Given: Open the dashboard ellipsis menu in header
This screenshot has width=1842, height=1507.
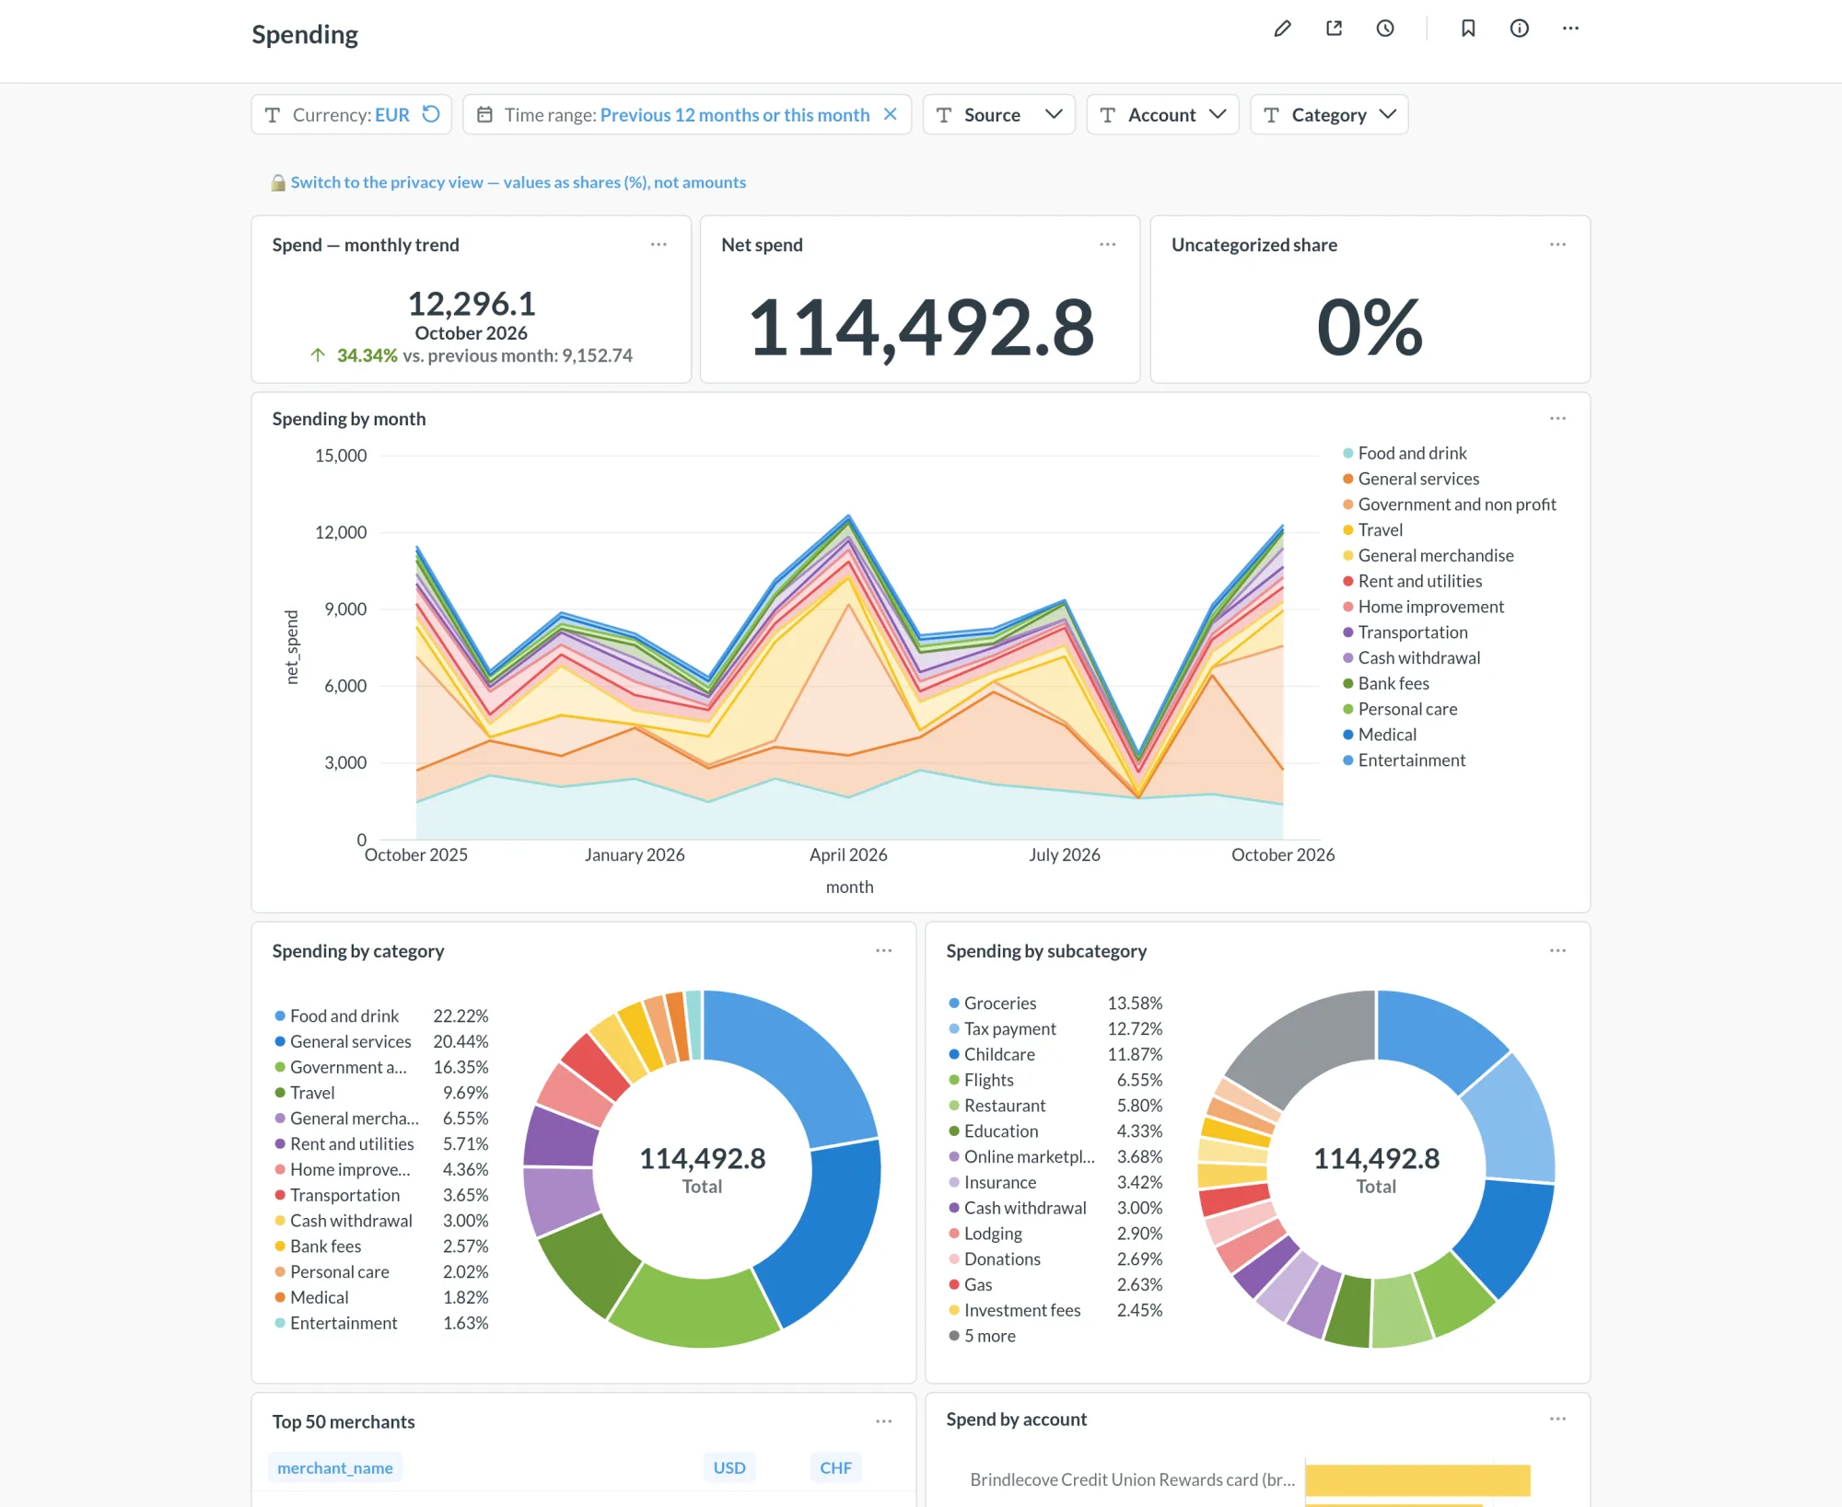Looking at the screenshot, I should coord(1571,29).
